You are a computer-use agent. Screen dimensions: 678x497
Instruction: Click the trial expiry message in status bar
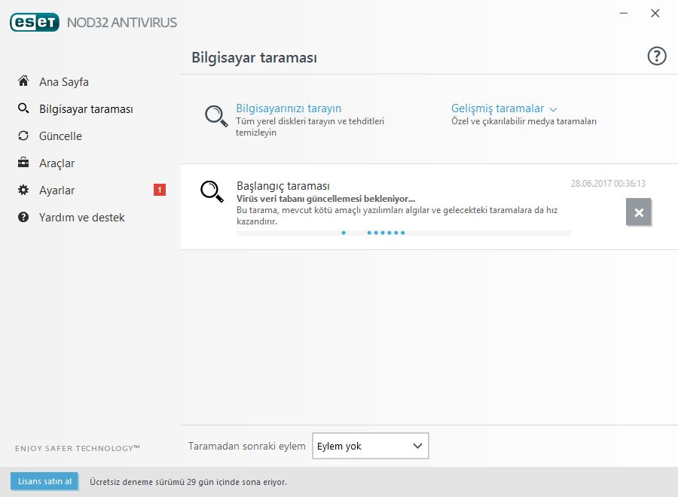(x=188, y=482)
